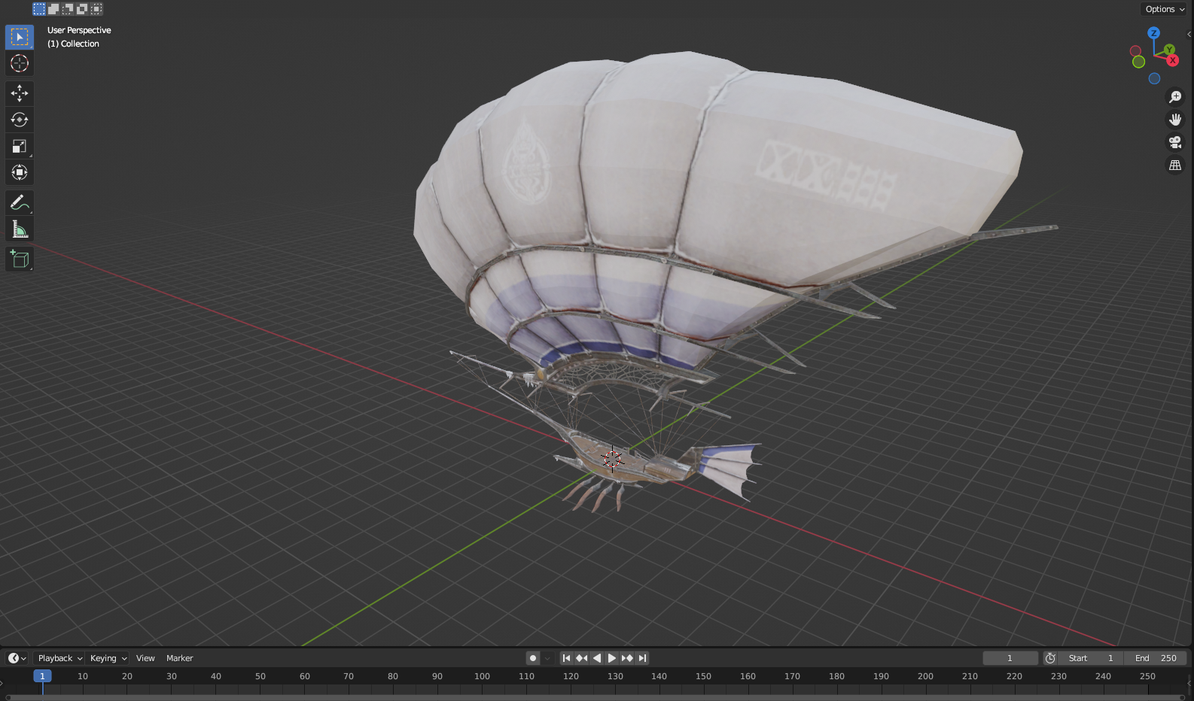1194x701 pixels.
Task: Toggle the preview range clock button
Action: click(1050, 658)
